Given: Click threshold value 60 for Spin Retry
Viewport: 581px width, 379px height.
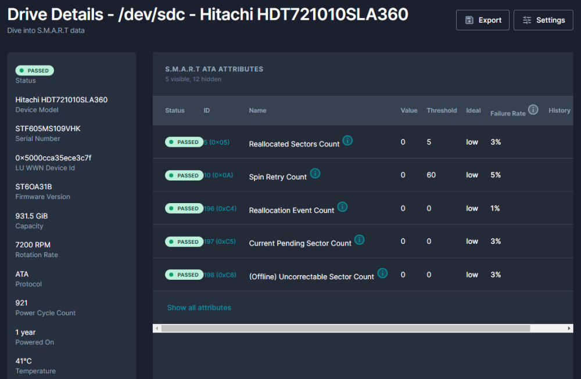Looking at the screenshot, I should pyautogui.click(x=431, y=175).
